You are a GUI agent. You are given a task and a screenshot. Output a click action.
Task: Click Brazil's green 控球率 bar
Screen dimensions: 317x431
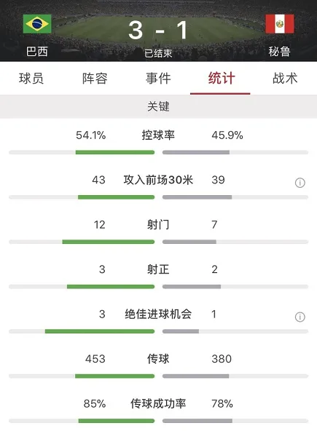(x=115, y=152)
